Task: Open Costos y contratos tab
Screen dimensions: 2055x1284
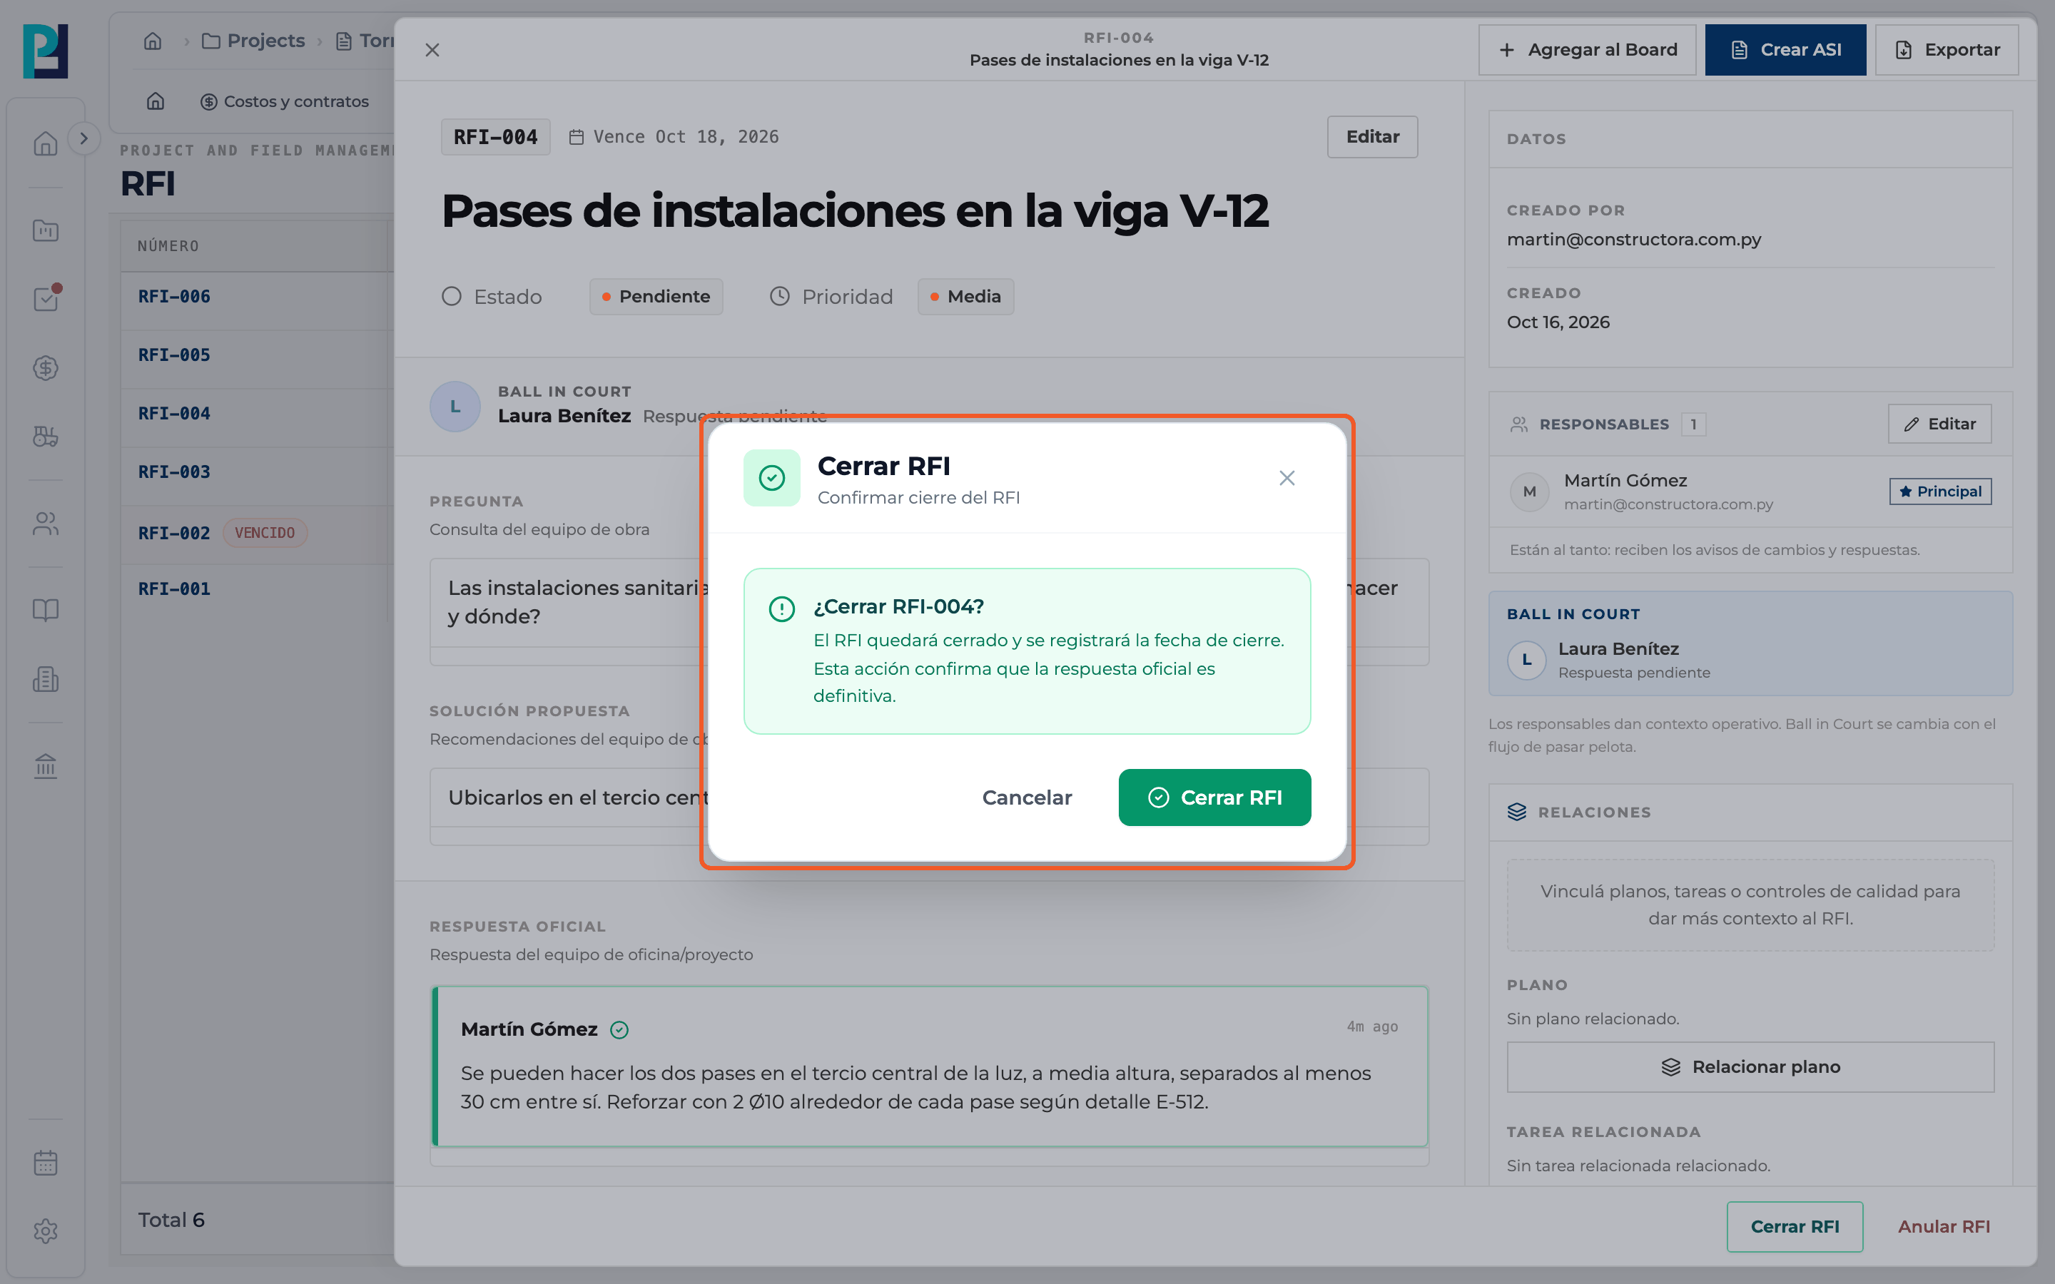Action: coord(285,101)
